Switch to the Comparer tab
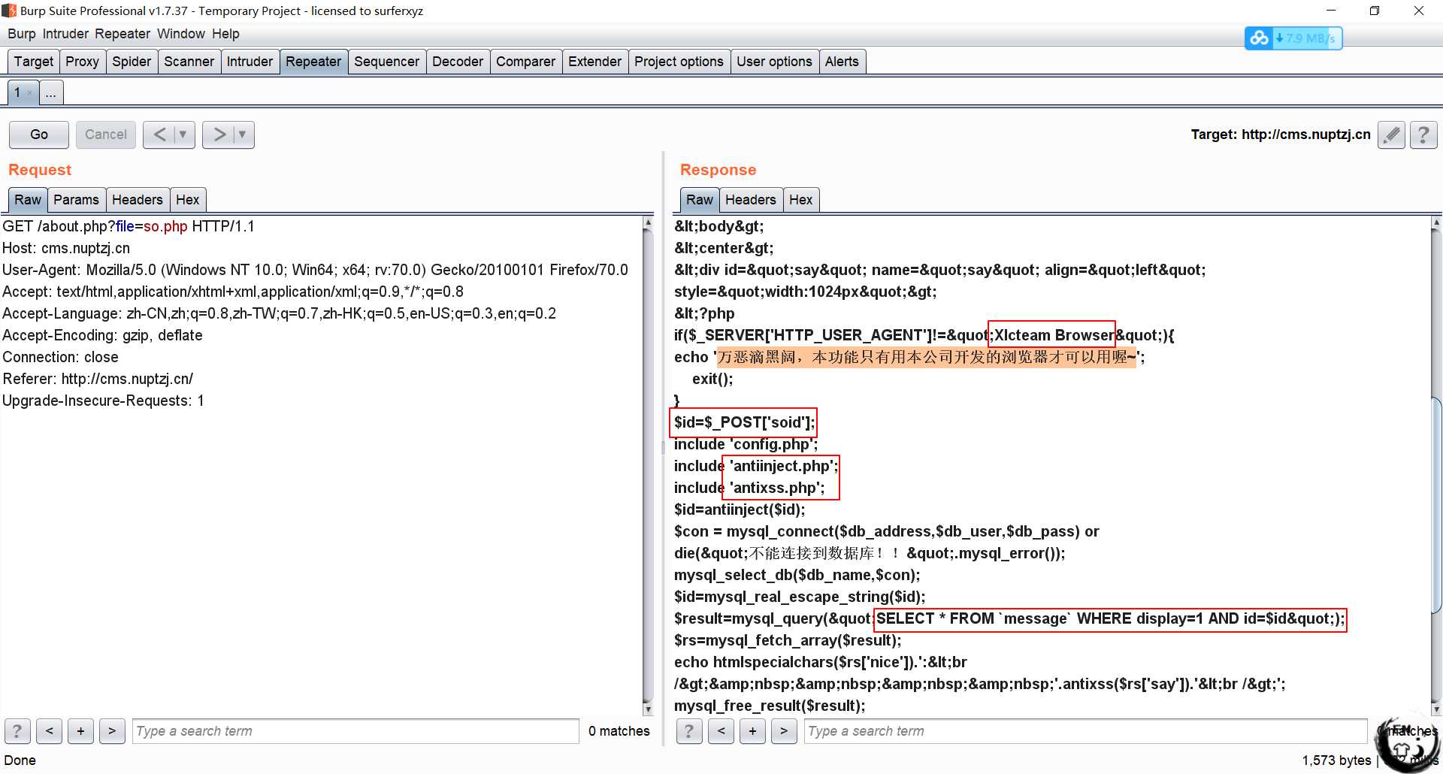1443x774 pixels. point(525,62)
